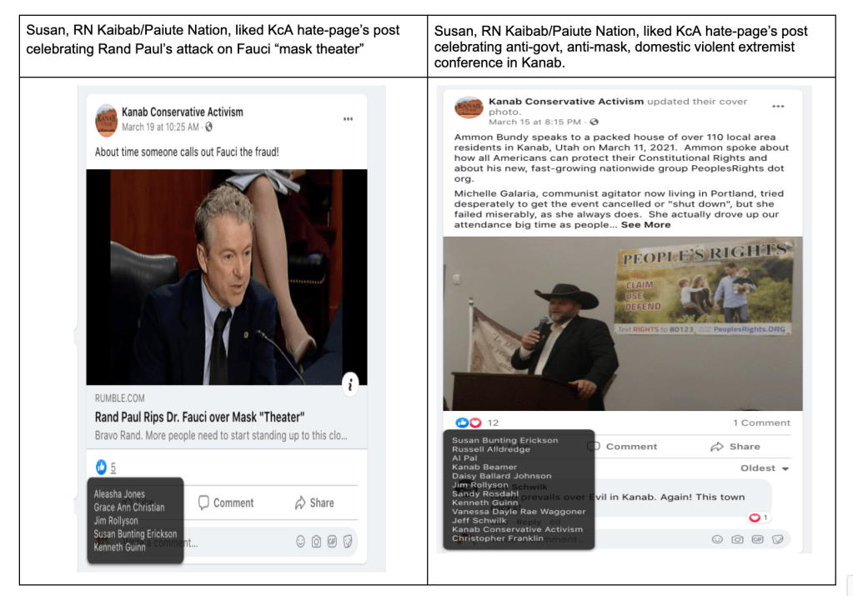Click camera icon in right post comment box
Image resolution: width=853 pixels, height=596 pixels.
(737, 539)
